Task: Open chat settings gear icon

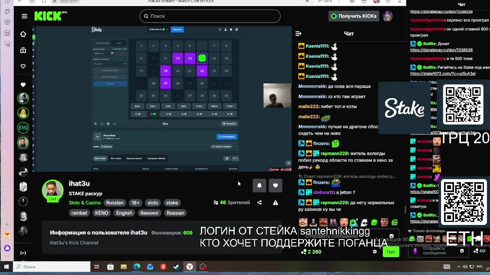Action: [x=375, y=252]
